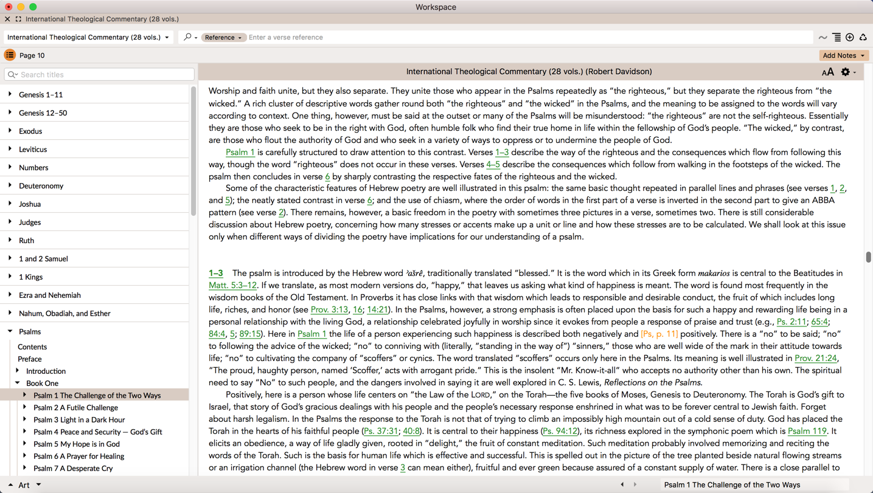Select Psalm 4 Peace and Security
The height and width of the screenshot is (493, 873).
click(98, 432)
